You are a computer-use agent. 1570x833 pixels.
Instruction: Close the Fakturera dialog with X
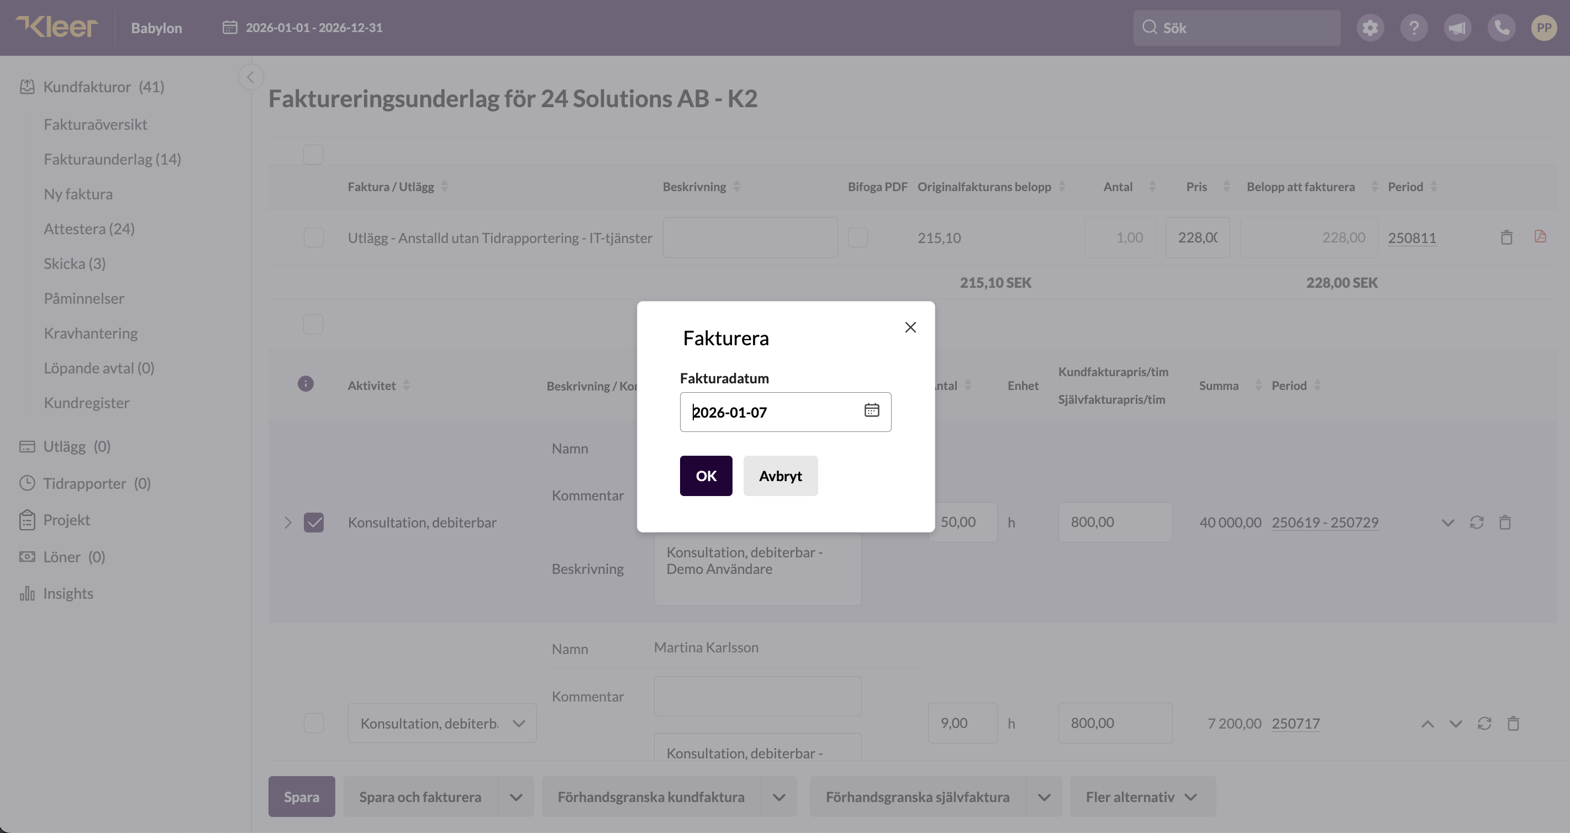tap(910, 327)
